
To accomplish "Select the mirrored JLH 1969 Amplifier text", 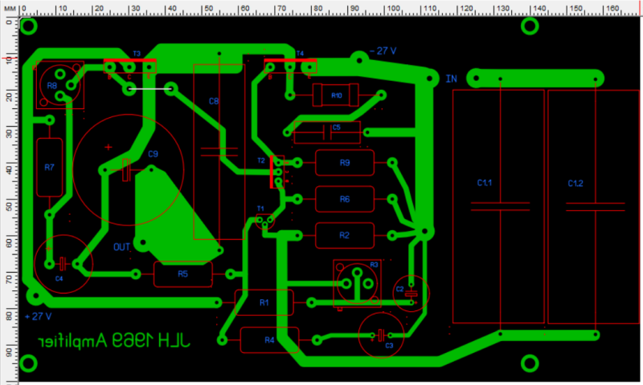I will 114,340.
